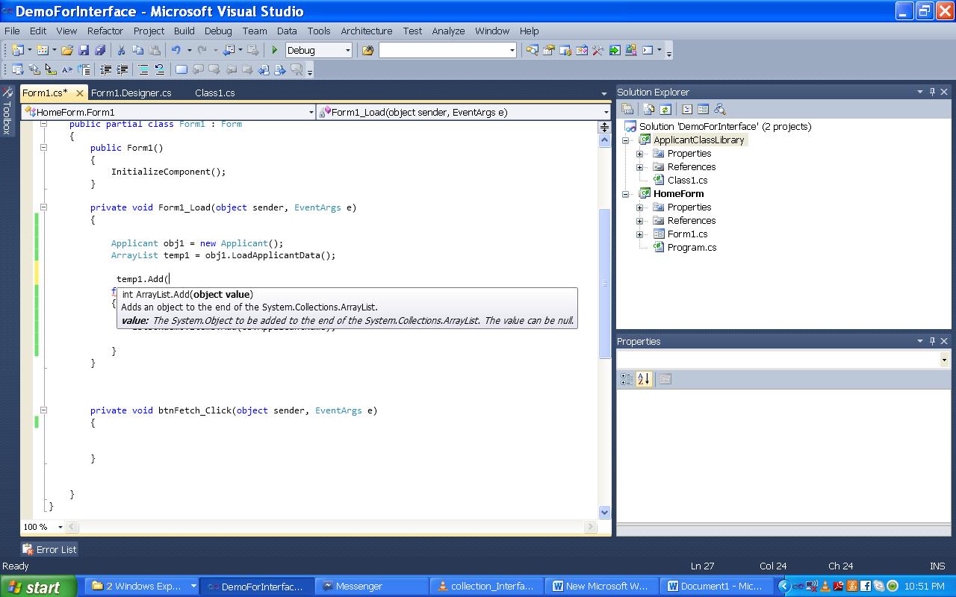Toggle Alphabetical sort in Properties panel
Screen dimensions: 956x597
(x=643, y=379)
